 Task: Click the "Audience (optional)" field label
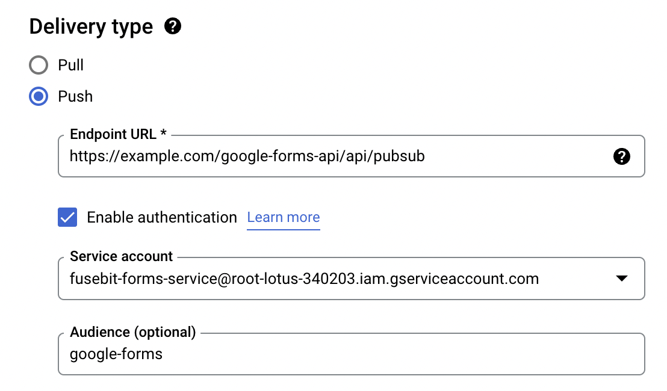[x=133, y=332]
